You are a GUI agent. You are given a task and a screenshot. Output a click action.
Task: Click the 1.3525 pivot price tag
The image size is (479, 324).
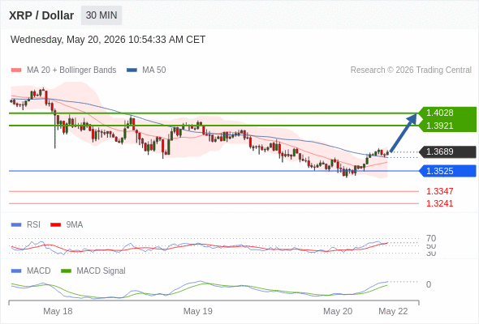447,171
